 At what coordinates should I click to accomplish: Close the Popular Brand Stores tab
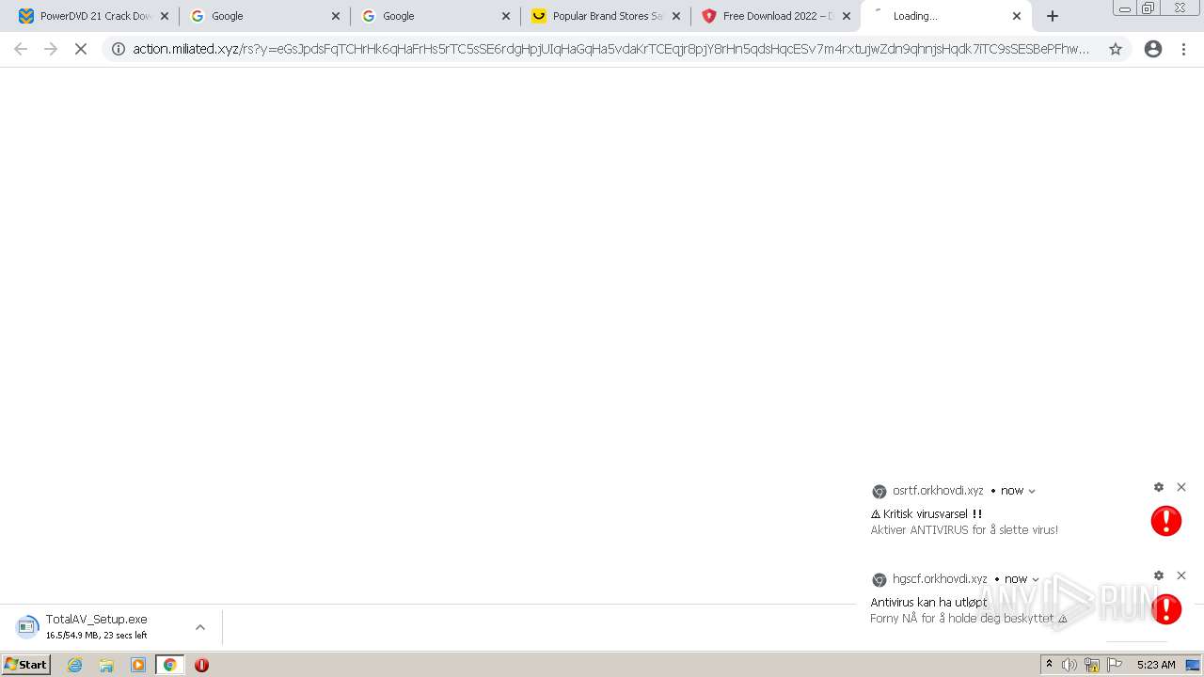676,16
